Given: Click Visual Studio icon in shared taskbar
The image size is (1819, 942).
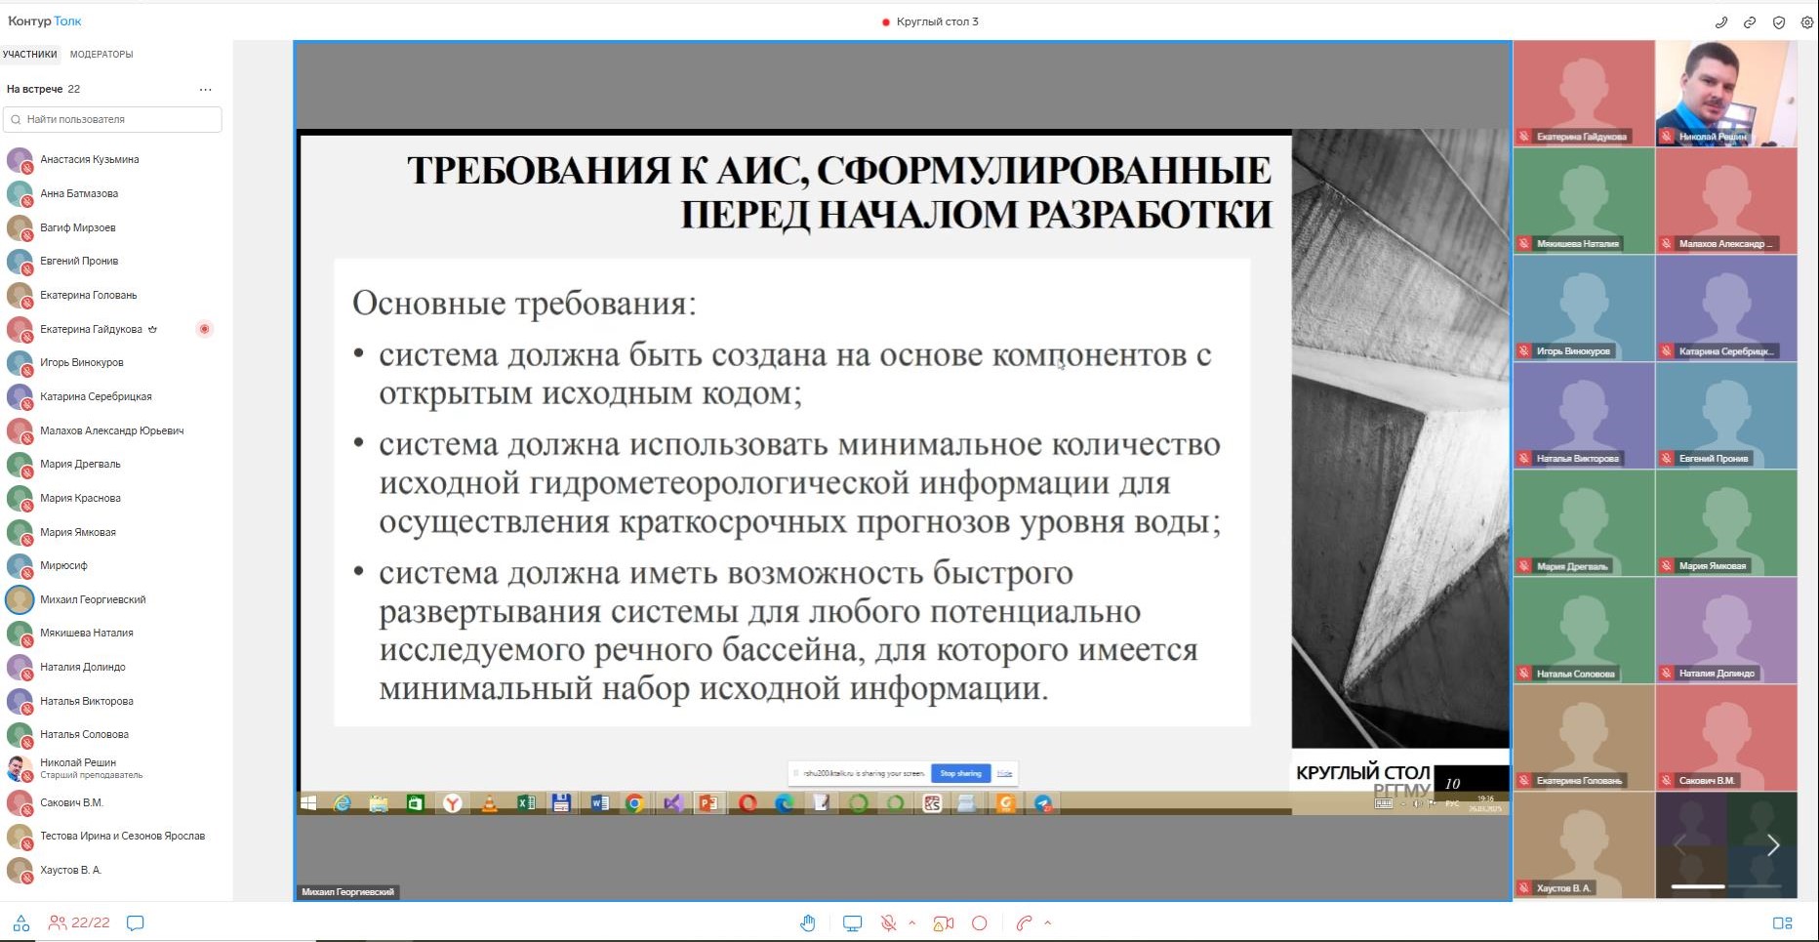Looking at the screenshot, I should tap(672, 803).
